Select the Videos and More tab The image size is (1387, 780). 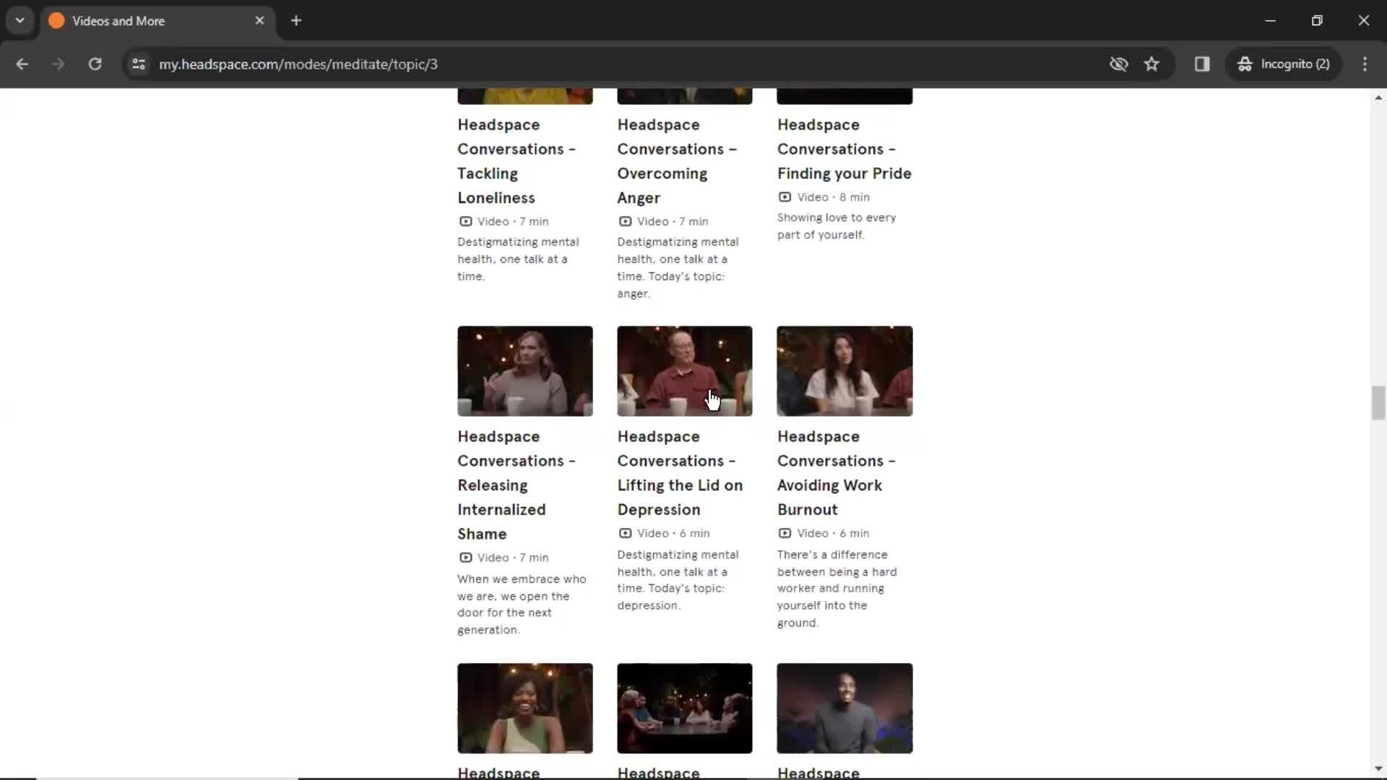157,21
